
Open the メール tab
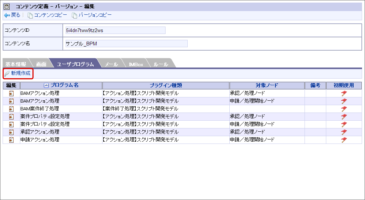pos(111,64)
